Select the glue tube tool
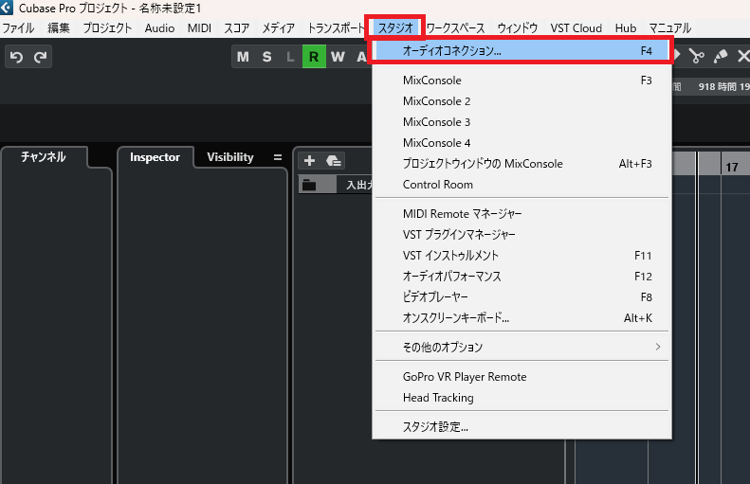The image size is (750, 484). (x=721, y=57)
